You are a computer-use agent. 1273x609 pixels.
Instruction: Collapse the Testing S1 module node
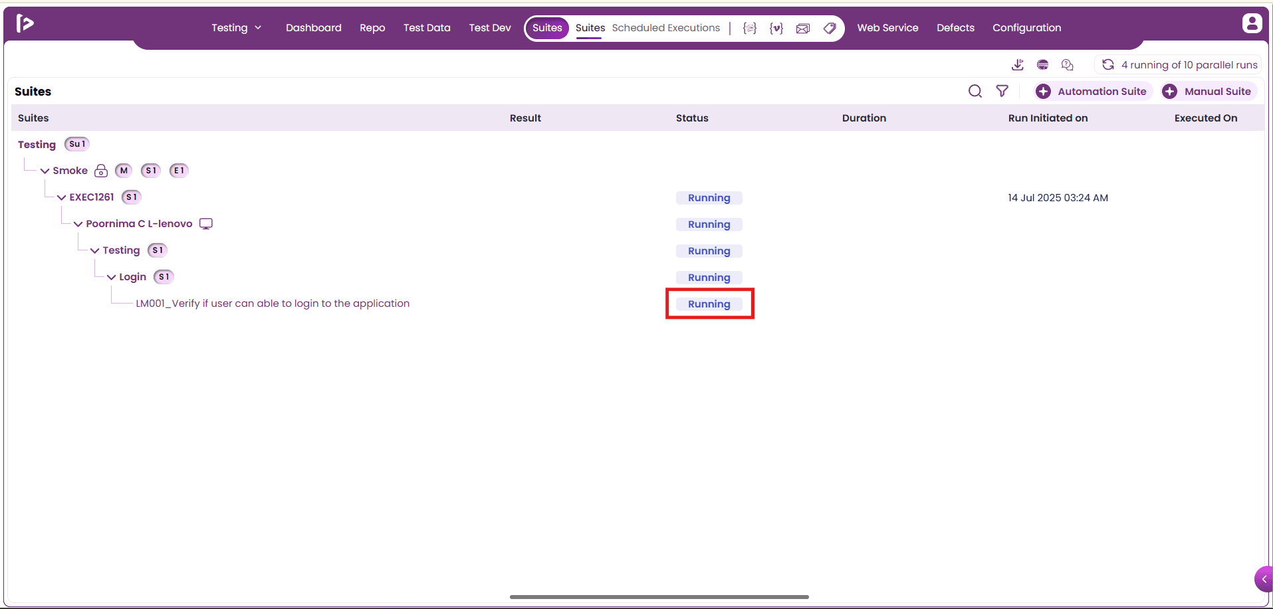click(94, 250)
